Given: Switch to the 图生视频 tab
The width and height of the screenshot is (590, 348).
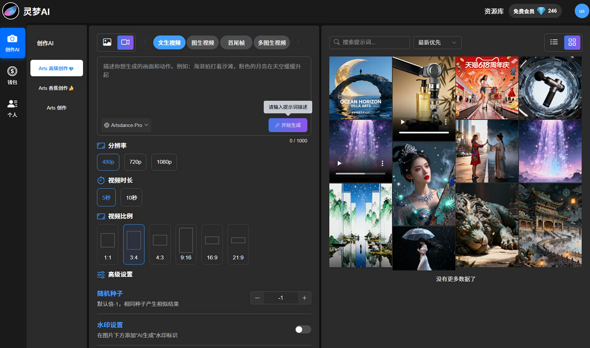Looking at the screenshot, I should pos(202,42).
